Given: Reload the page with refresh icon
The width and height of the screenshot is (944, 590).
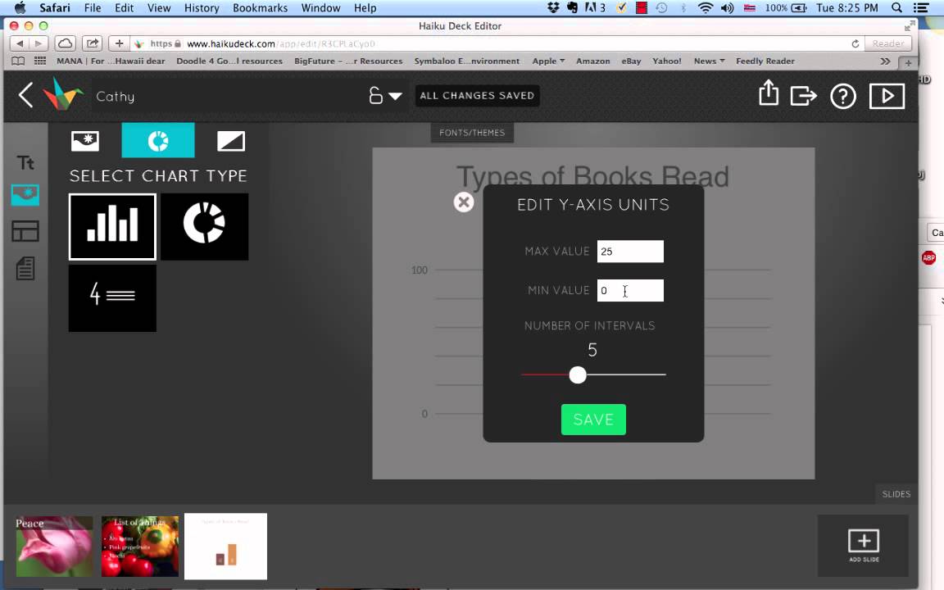Looking at the screenshot, I should [855, 44].
